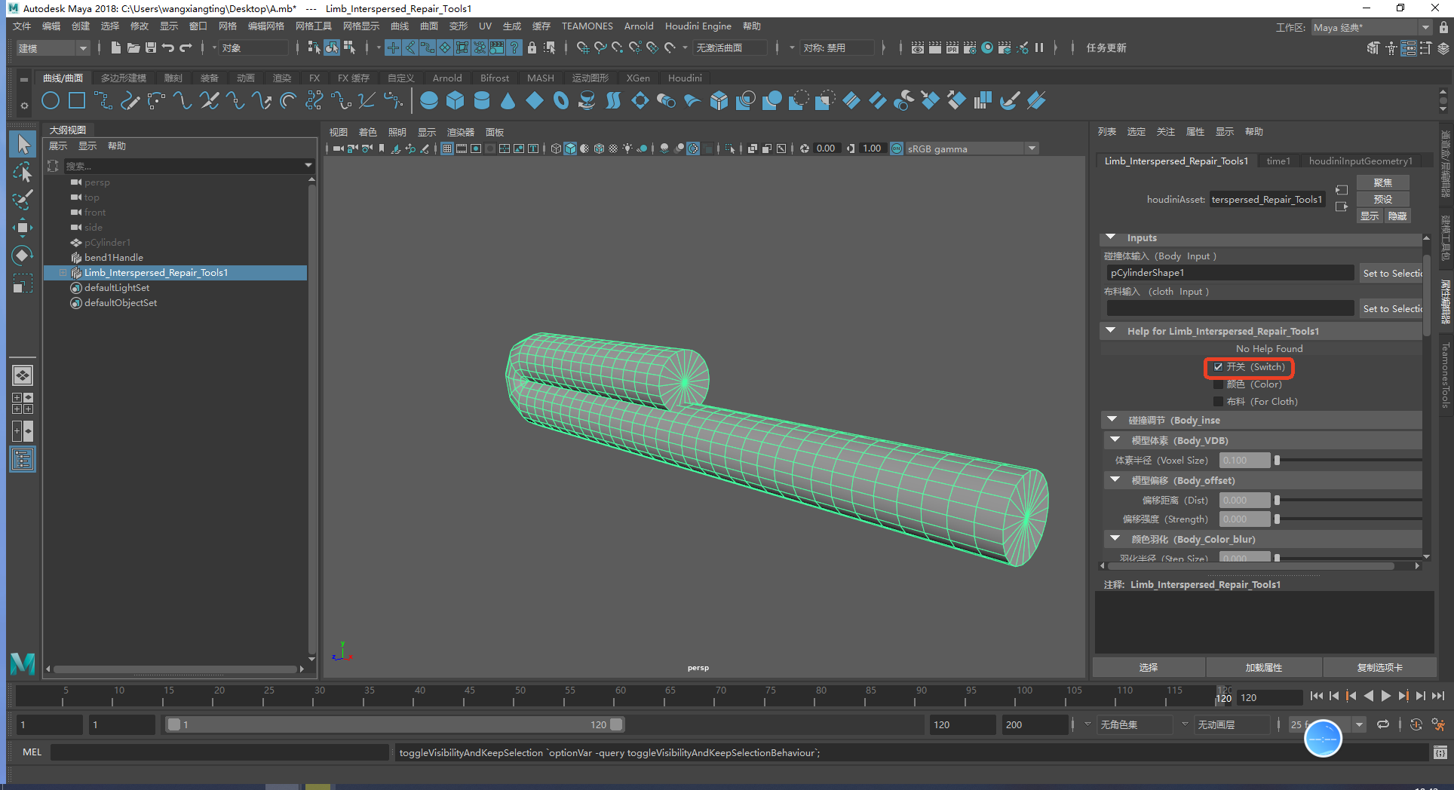
Task: Choose the Paint Selection tool
Action: (x=23, y=200)
